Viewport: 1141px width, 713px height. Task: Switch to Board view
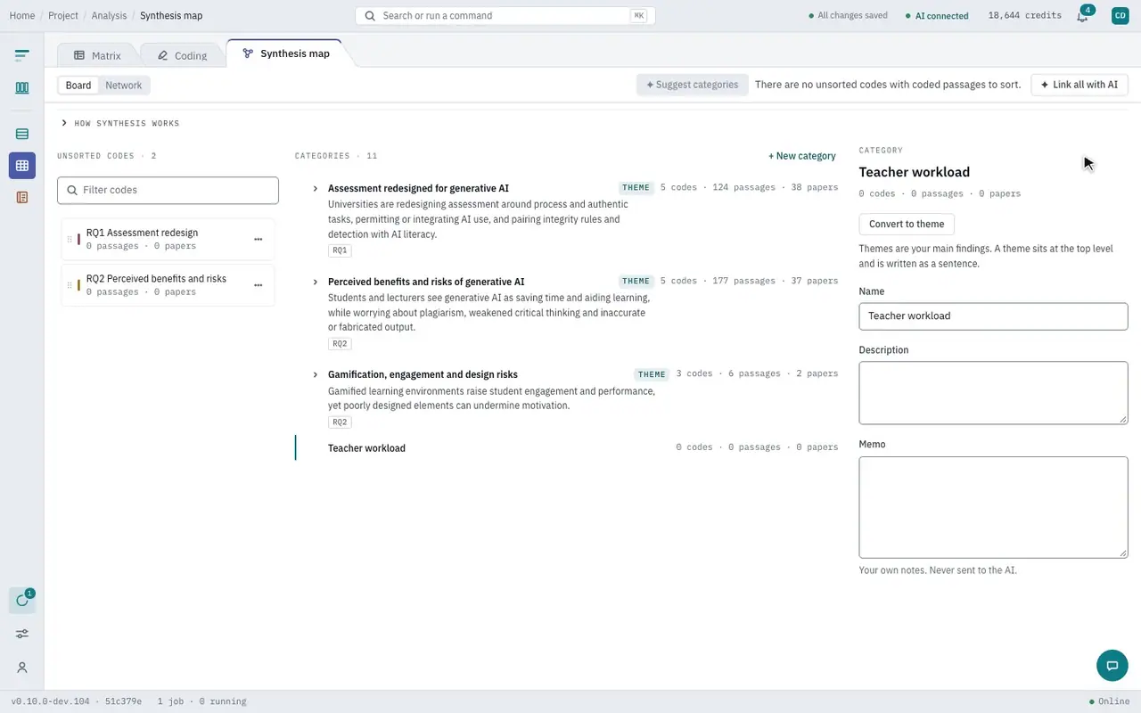tap(78, 86)
